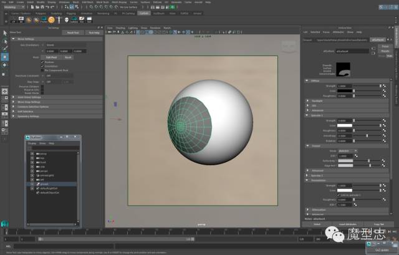Click the Save Scene icon on status line
This screenshot has width=399, height=255.
[x=42, y=7]
